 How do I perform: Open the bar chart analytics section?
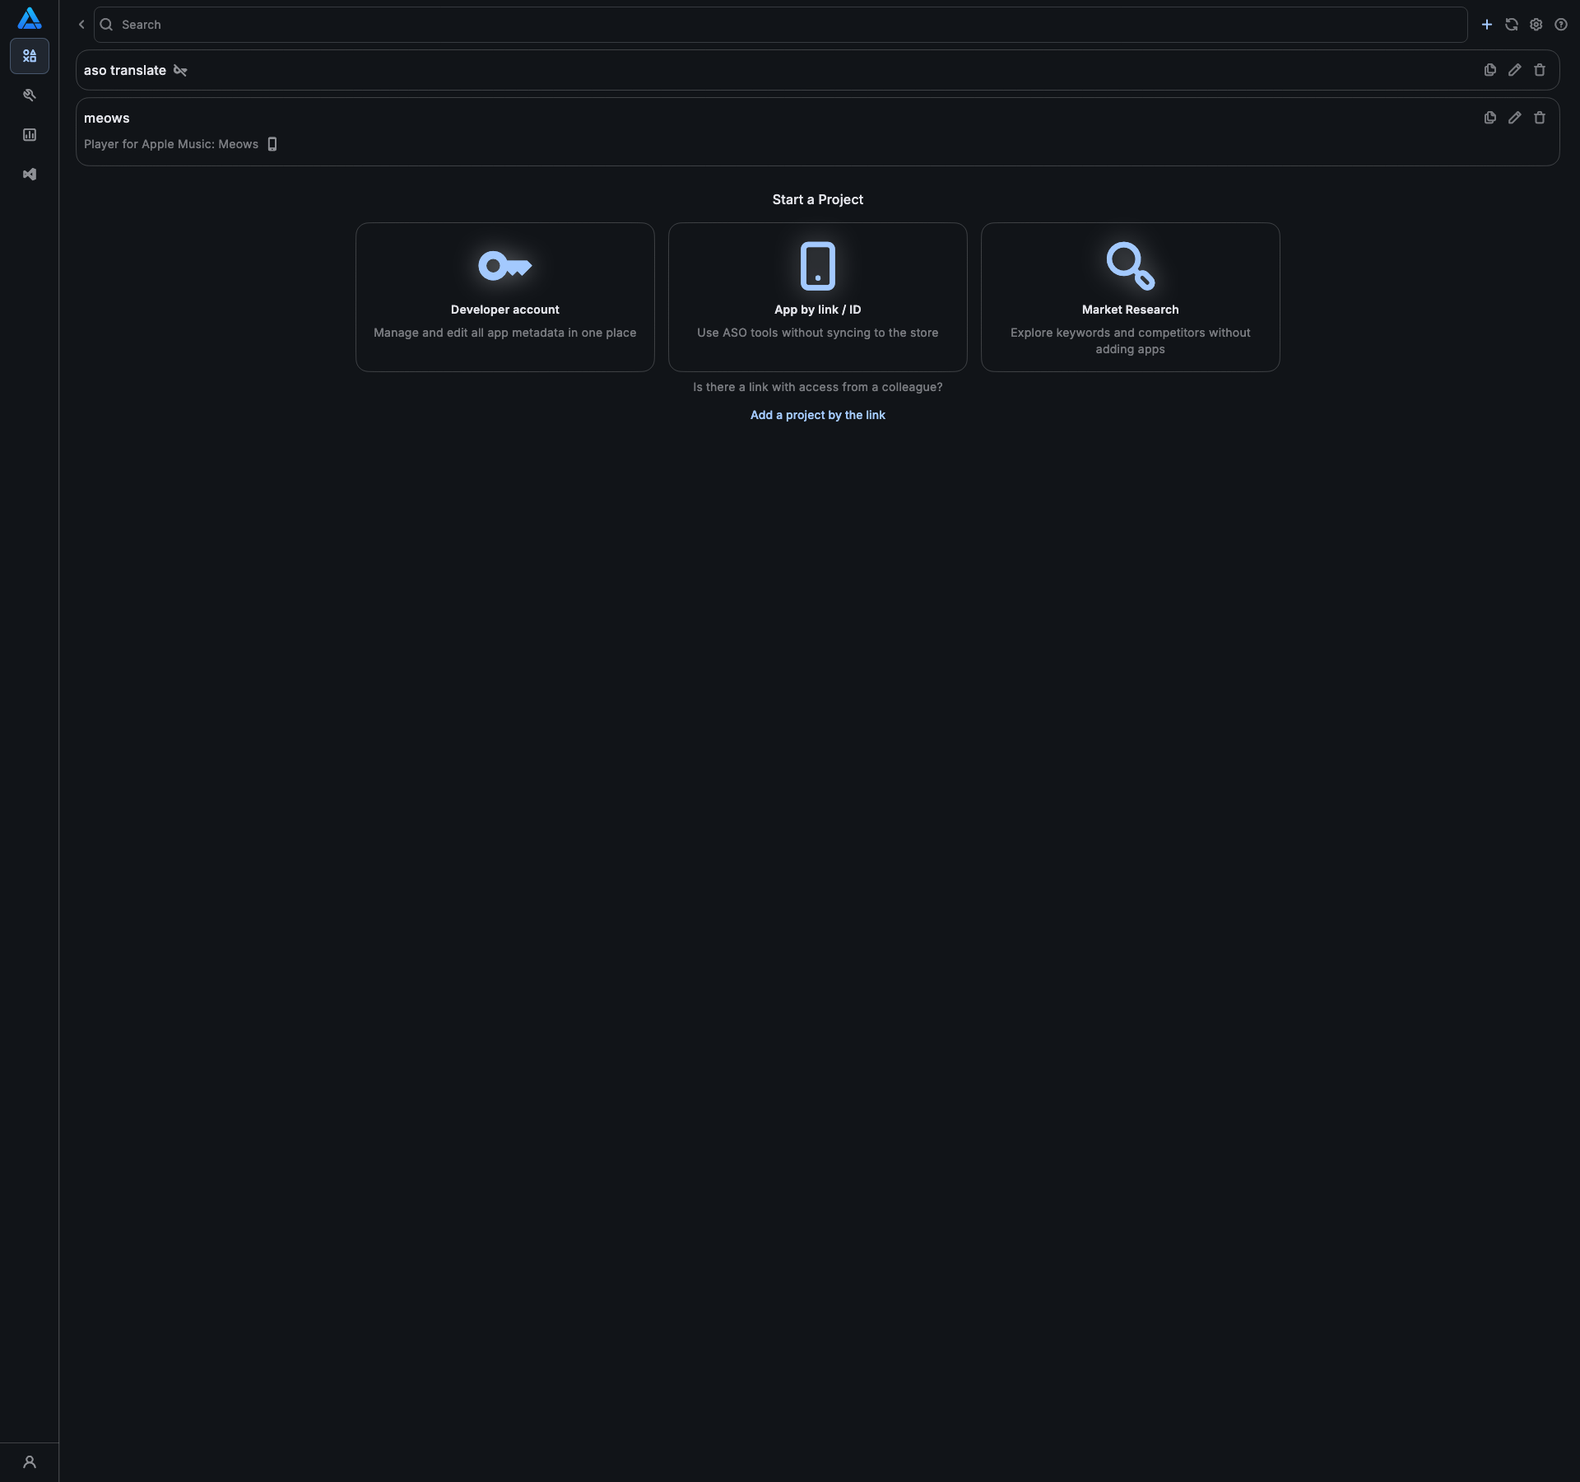click(30, 135)
